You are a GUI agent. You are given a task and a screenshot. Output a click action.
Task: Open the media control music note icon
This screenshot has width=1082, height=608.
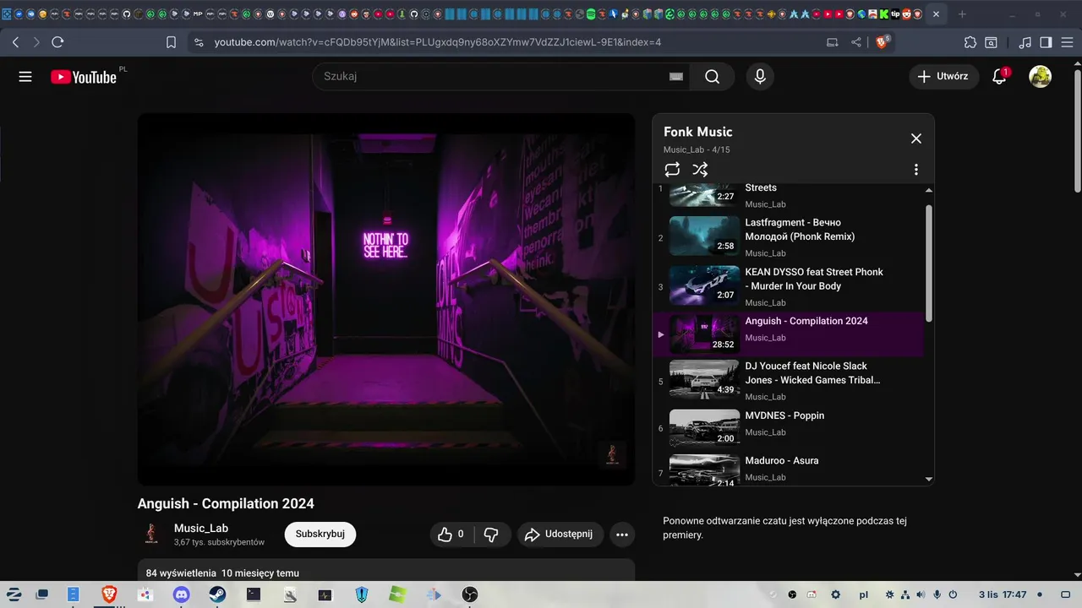point(1025,42)
